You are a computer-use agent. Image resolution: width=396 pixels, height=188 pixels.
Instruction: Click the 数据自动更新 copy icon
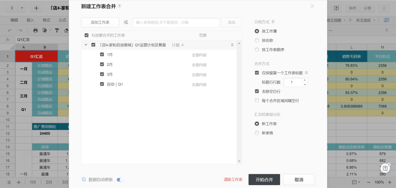pos(84,180)
